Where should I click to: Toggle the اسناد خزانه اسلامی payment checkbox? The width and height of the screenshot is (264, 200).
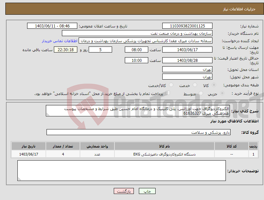168,93
